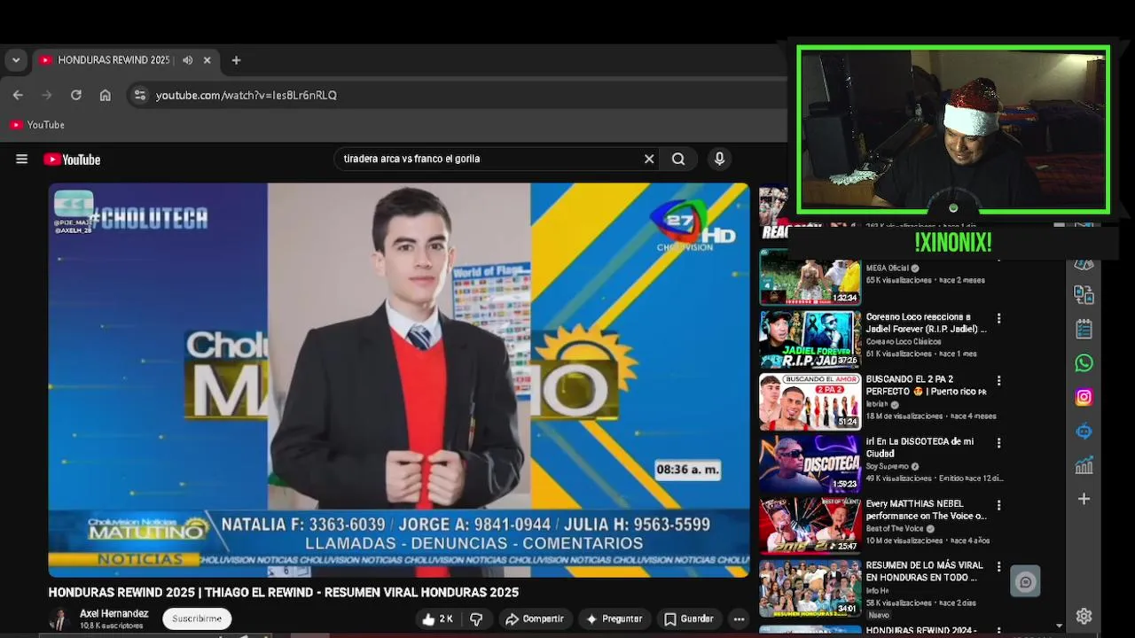Go forward in browser history

click(x=47, y=95)
